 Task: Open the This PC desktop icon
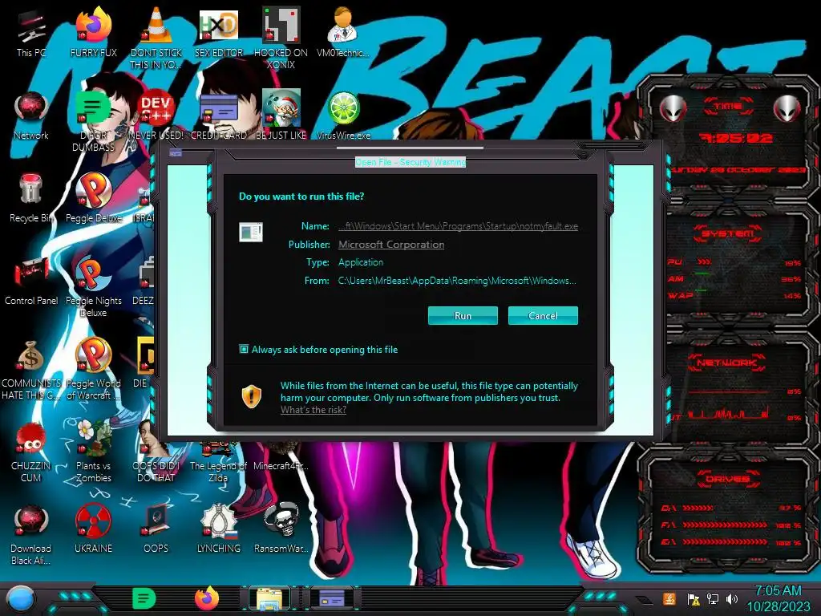point(31,32)
